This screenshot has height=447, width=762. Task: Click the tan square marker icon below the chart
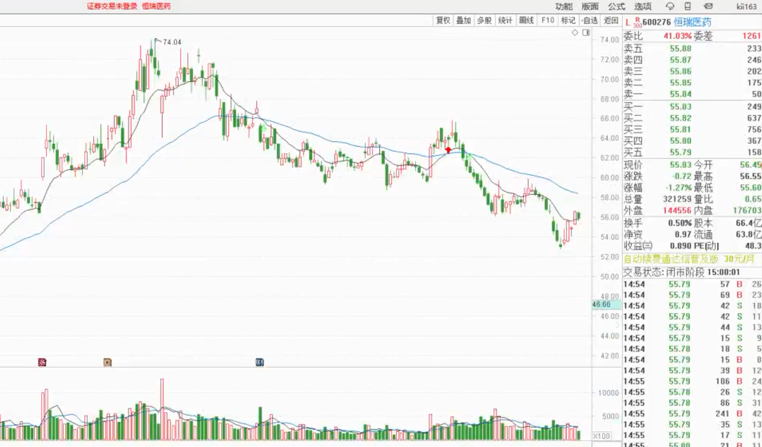click(x=107, y=362)
